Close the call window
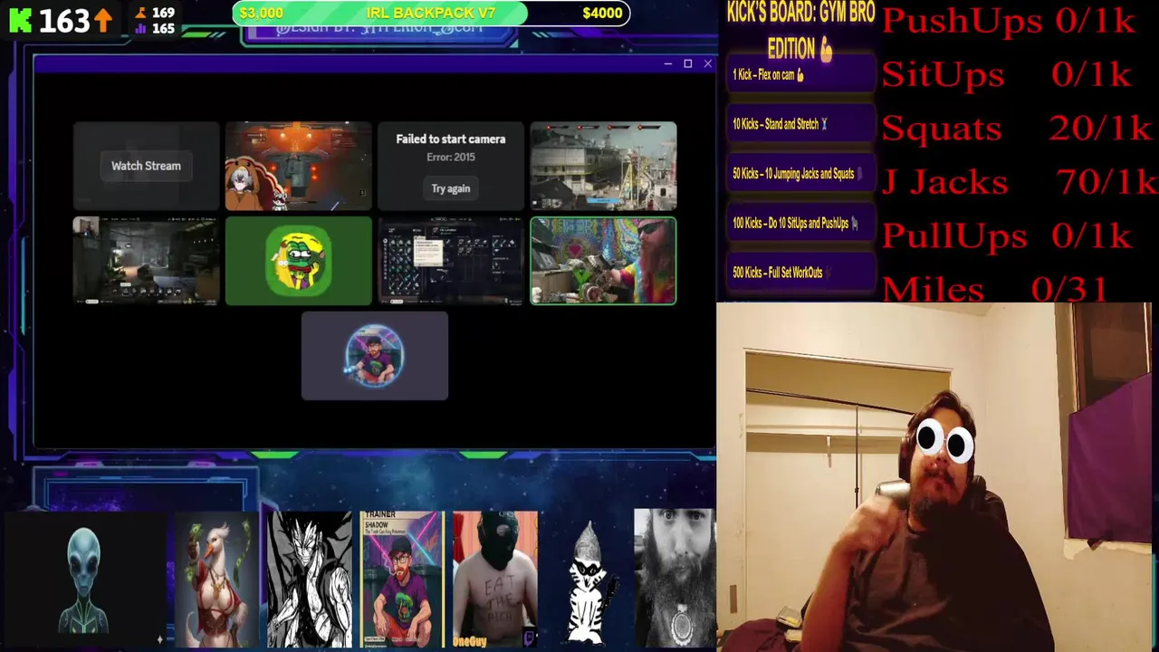1159x652 pixels. point(707,63)
